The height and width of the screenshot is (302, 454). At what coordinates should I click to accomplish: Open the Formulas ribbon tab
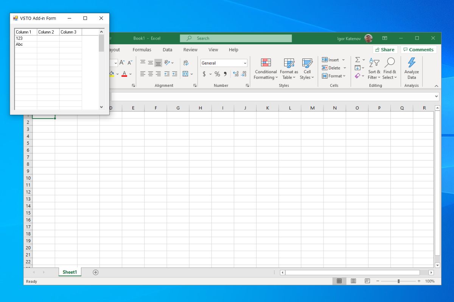click(142, 50)
